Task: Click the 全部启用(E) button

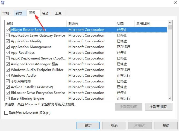Action: [129, 107]
